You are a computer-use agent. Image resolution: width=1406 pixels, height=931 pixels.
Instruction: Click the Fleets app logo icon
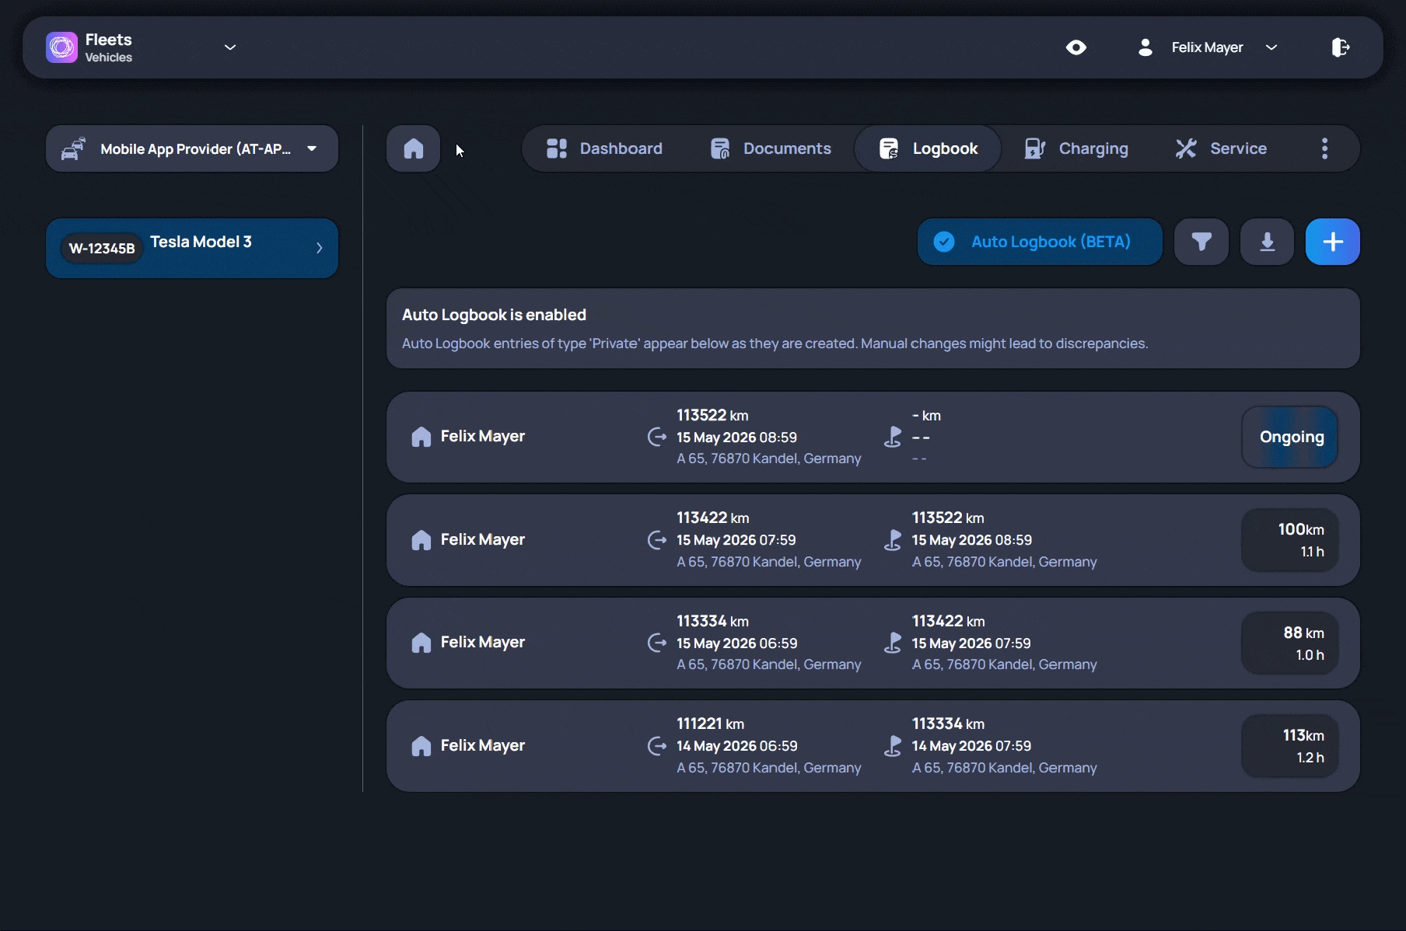pos(61,47)
